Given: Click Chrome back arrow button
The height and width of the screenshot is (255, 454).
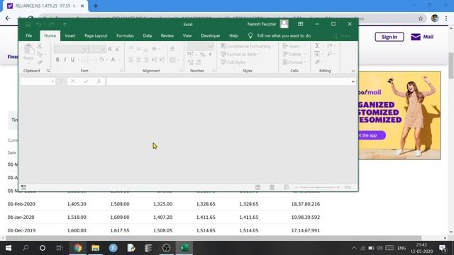Looking at the screenshot, I should 8,18.
